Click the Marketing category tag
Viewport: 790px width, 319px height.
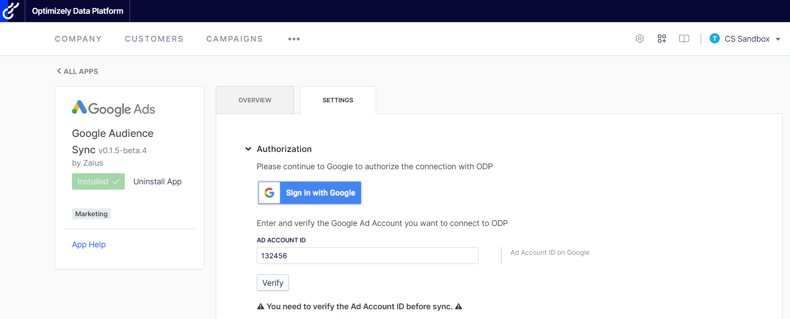coord(91,214)
